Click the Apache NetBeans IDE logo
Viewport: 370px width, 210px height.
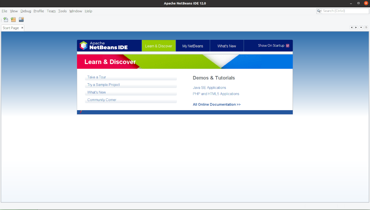[104, 46]
